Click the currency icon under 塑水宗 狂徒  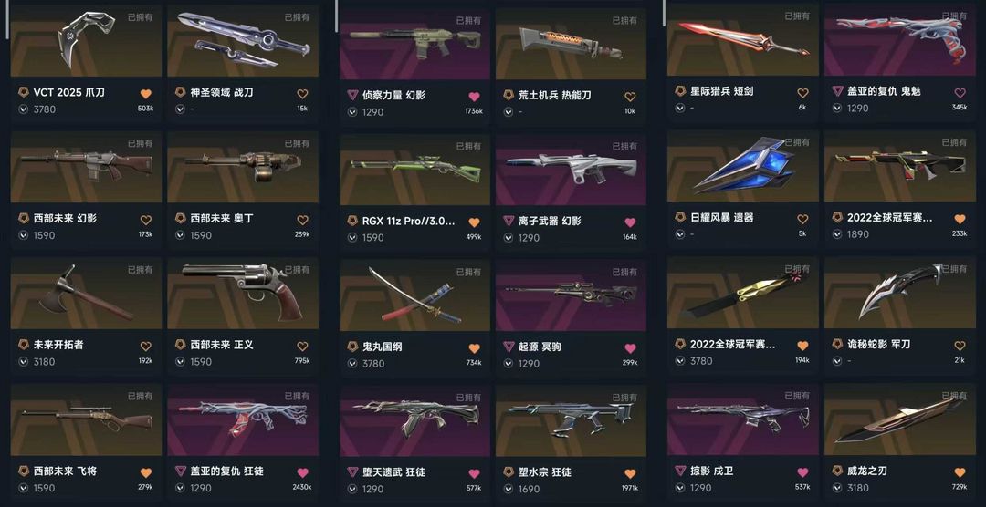509,490
